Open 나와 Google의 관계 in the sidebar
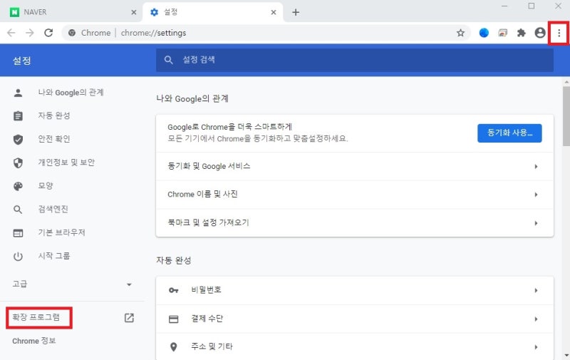 71,93
